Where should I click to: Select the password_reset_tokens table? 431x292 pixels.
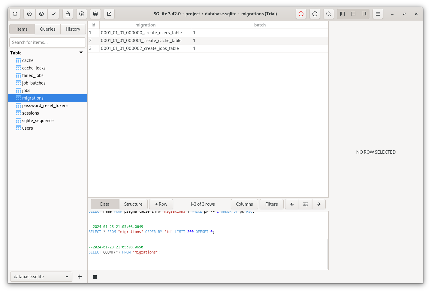pyautogui.click(x=47, y=106)
